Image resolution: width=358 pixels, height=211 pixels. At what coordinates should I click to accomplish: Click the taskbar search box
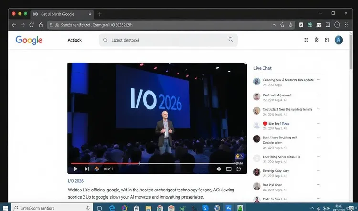click(x=52, y=208)
